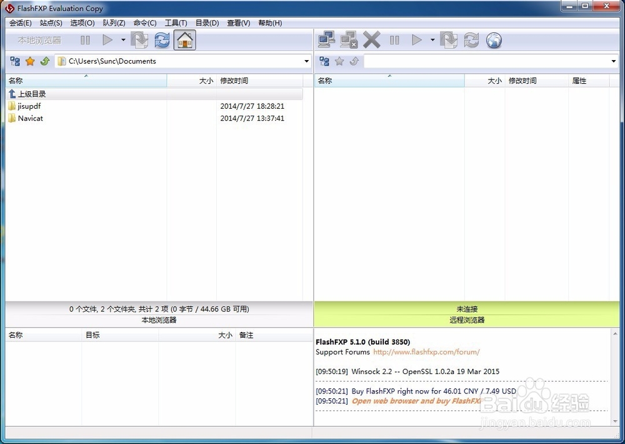Sort remote list by 修改时间 column header
This screenshot has width=625, height=444.
537,81
